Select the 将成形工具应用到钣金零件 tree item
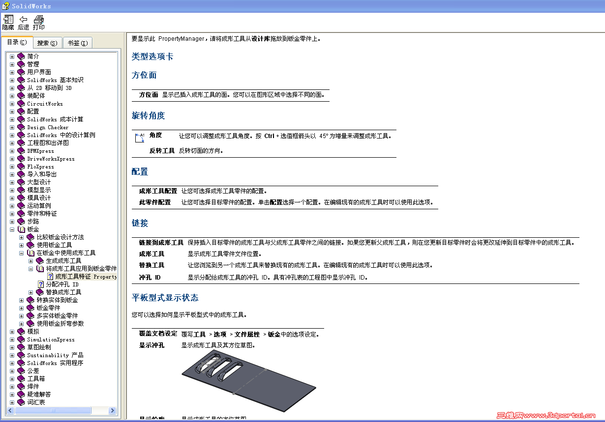The height and width of the screenshot is (422, 605). (81, 269)
